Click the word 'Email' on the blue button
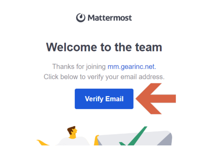211x147 pixels. [x=114, y=99]
